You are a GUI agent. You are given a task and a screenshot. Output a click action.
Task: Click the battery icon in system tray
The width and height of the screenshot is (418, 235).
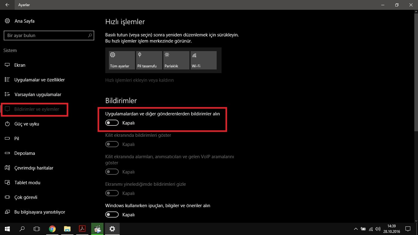[x=363, y=229]
